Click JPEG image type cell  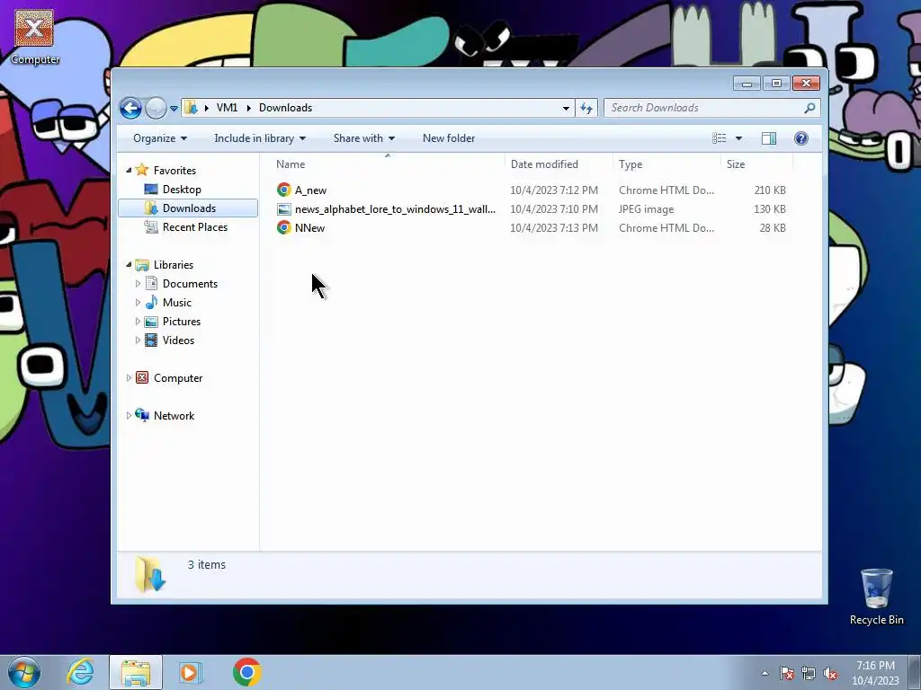pyautogui.click(x=646, y=208)
